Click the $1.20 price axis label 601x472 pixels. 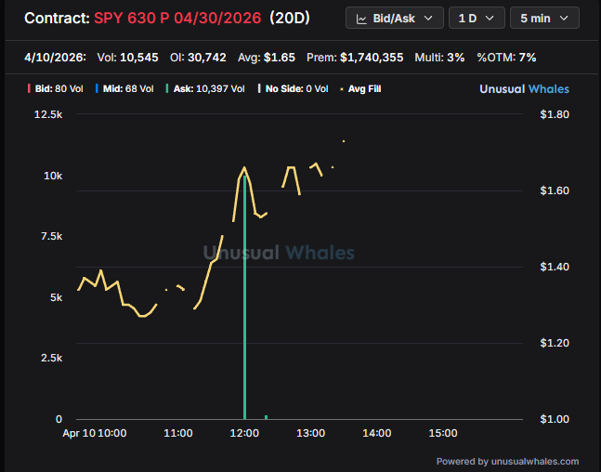(555, 343)
